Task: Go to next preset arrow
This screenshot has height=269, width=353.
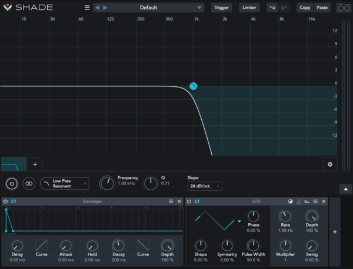Action: (105, 8)
